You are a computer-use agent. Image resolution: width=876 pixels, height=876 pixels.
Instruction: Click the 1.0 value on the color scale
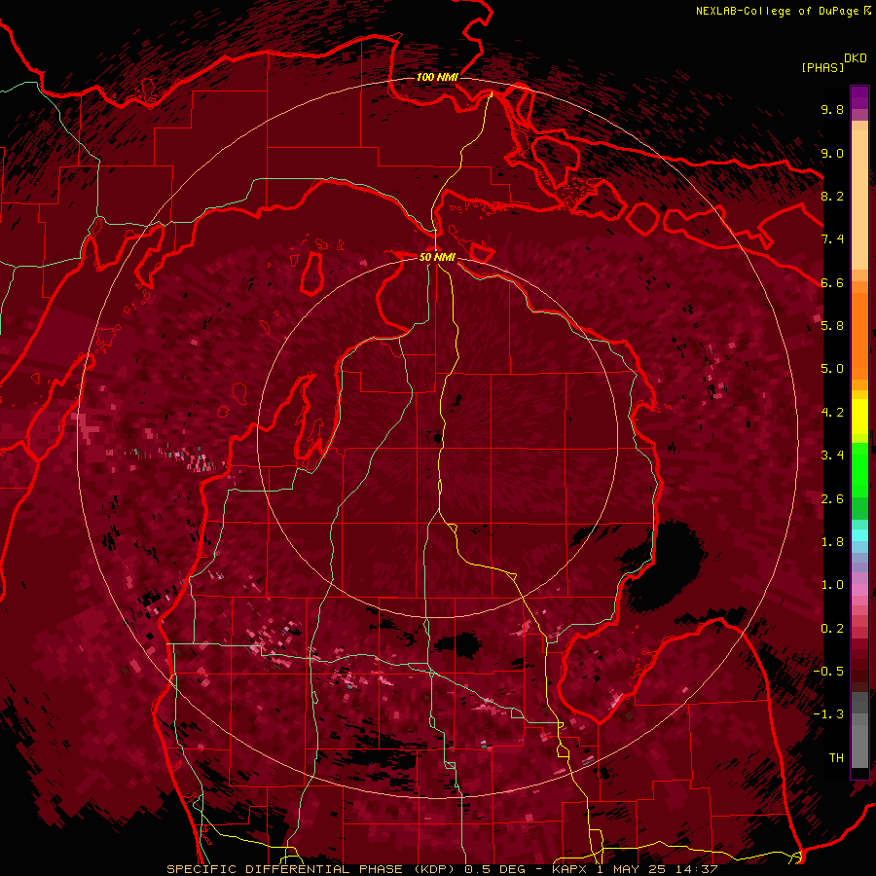[x=832, y=585]
